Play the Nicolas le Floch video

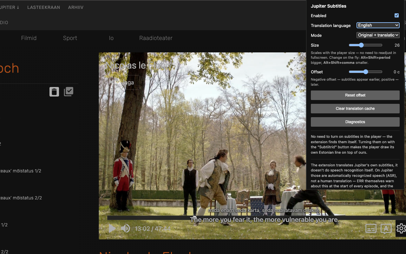click(112, 228)
